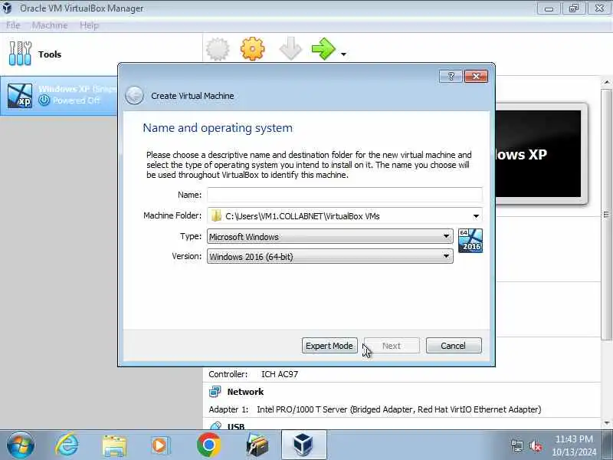The height and width of the screenshot is (460, 613).
Task: Start the VM with the green arrow
Action: pyautogui.click(x=323, y=49)
